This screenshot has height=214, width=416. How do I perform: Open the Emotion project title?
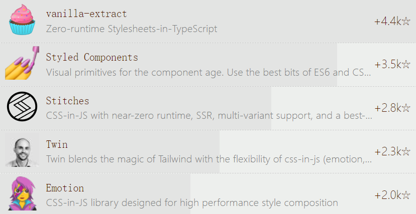click(x=65, y=188)
